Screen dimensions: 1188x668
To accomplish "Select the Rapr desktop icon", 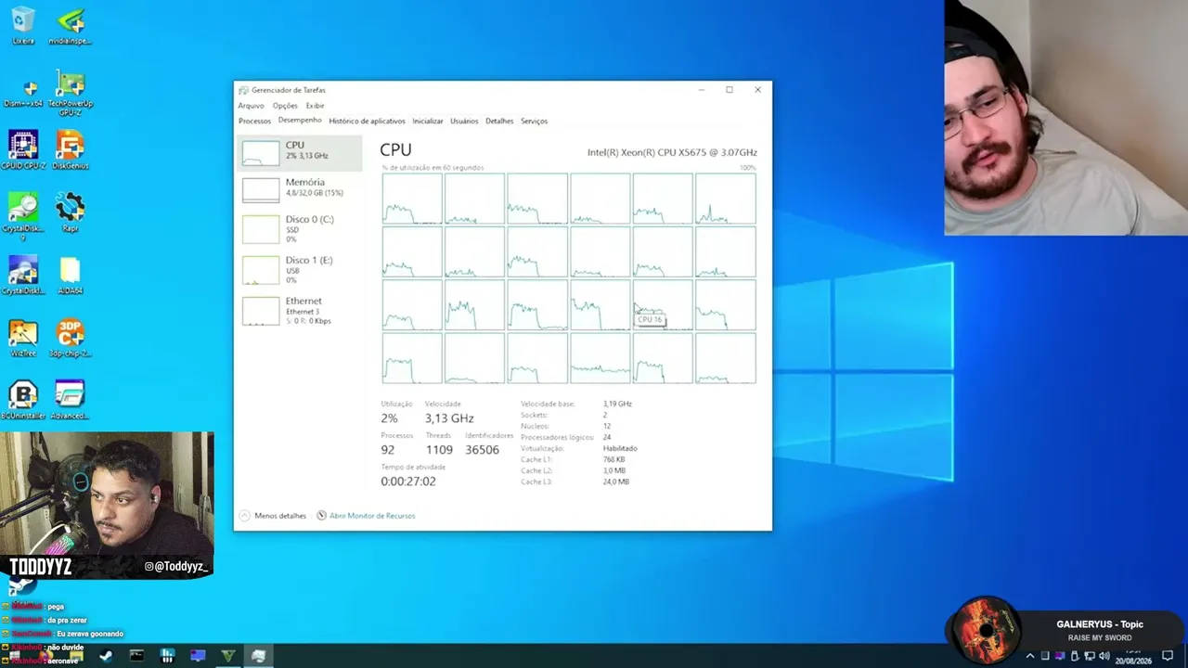I will pyautogui.click(x=71, y=212).
